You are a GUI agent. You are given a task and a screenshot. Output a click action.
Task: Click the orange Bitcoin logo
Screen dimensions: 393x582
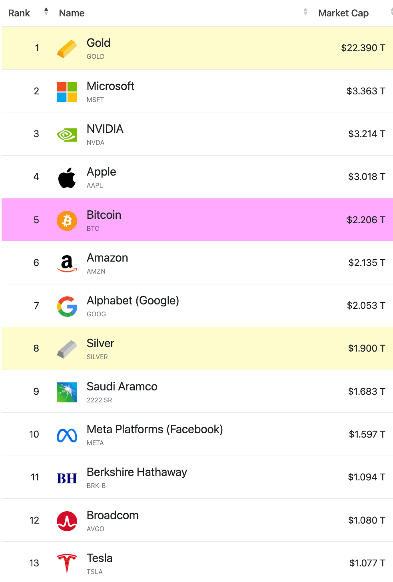pos(67,220)
